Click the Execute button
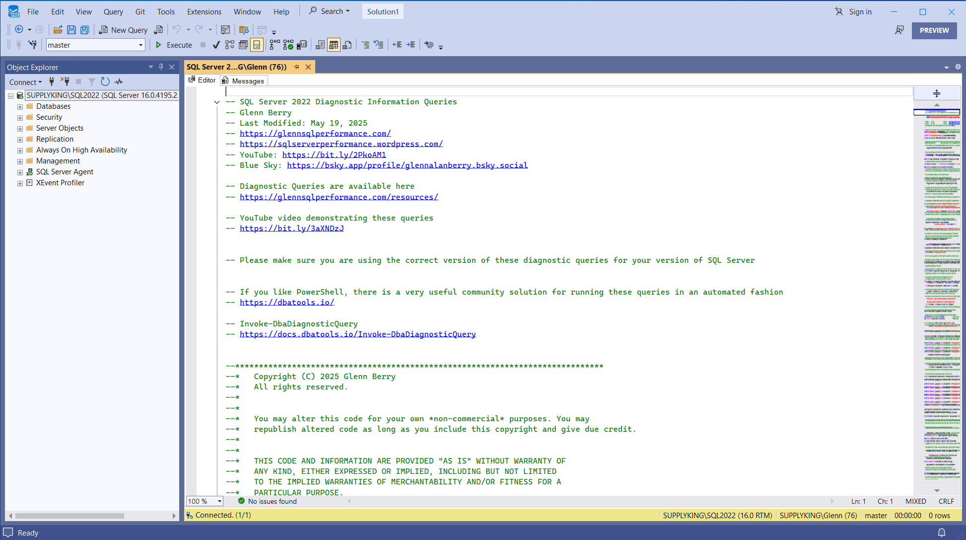The height and width of the screenshot is (540, 966). point(174,45)
